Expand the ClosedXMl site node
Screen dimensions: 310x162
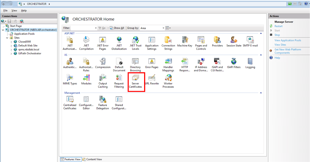point(11,42)
